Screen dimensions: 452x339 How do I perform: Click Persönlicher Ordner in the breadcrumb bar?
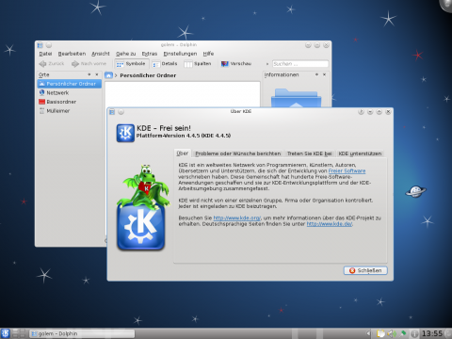148,75
